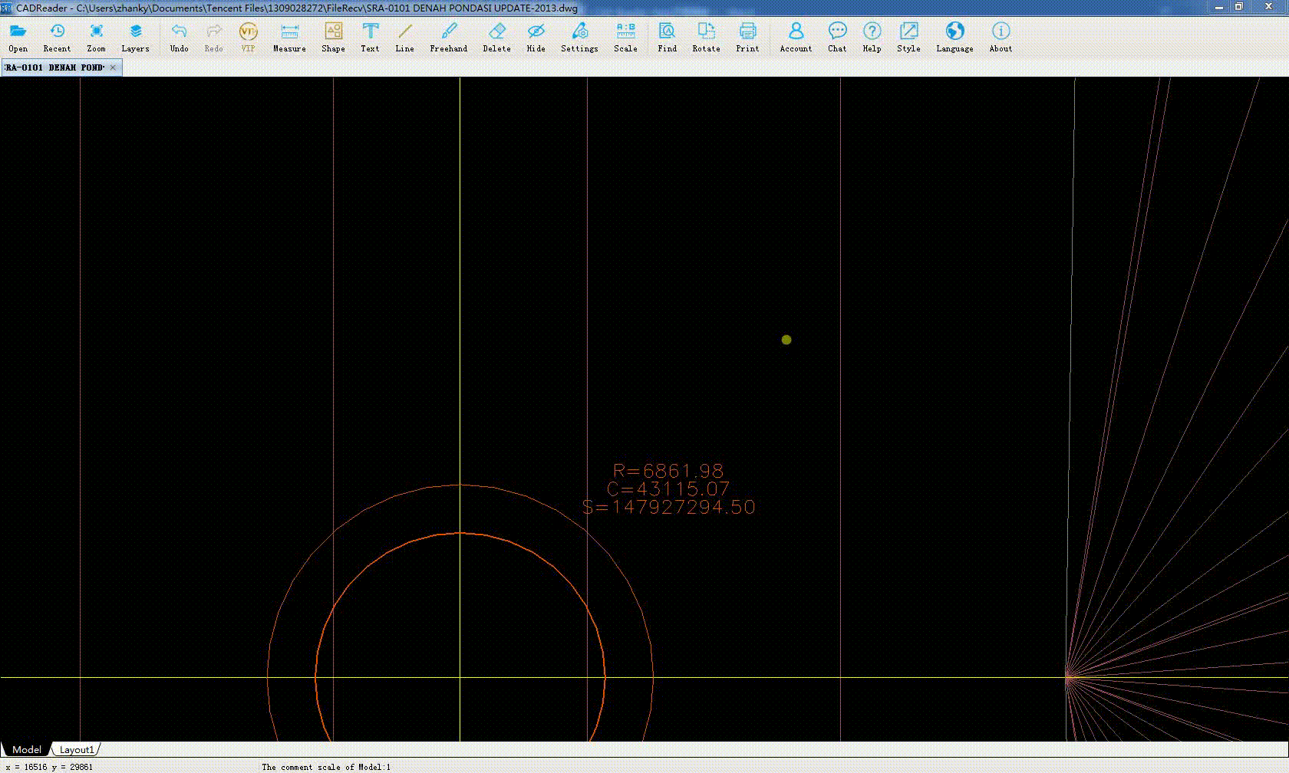Click the S=147927294.50 area text

[x=668, y=507]
